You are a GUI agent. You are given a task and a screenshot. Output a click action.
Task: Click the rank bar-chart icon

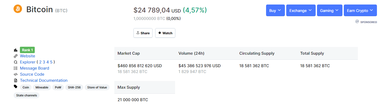click(15, 50)
